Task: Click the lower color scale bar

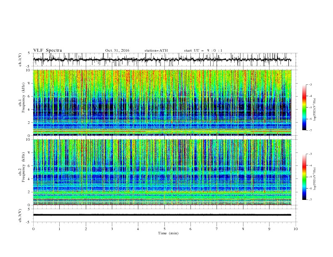Action: coord(304,177)
